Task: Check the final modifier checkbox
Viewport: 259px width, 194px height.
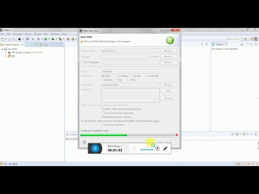Action: point(116,80)
